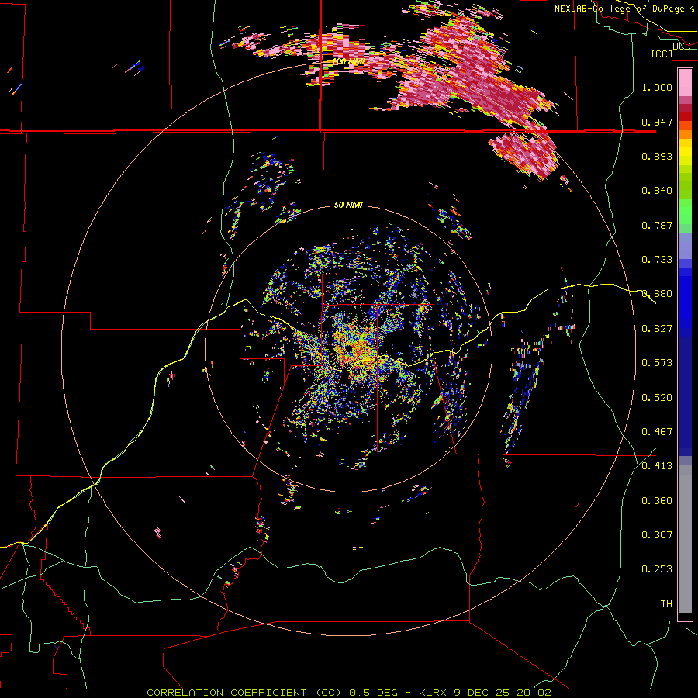Click the light pink segment atop the color bar
This screenshot has height=698, width=698.
click(685, 83)
